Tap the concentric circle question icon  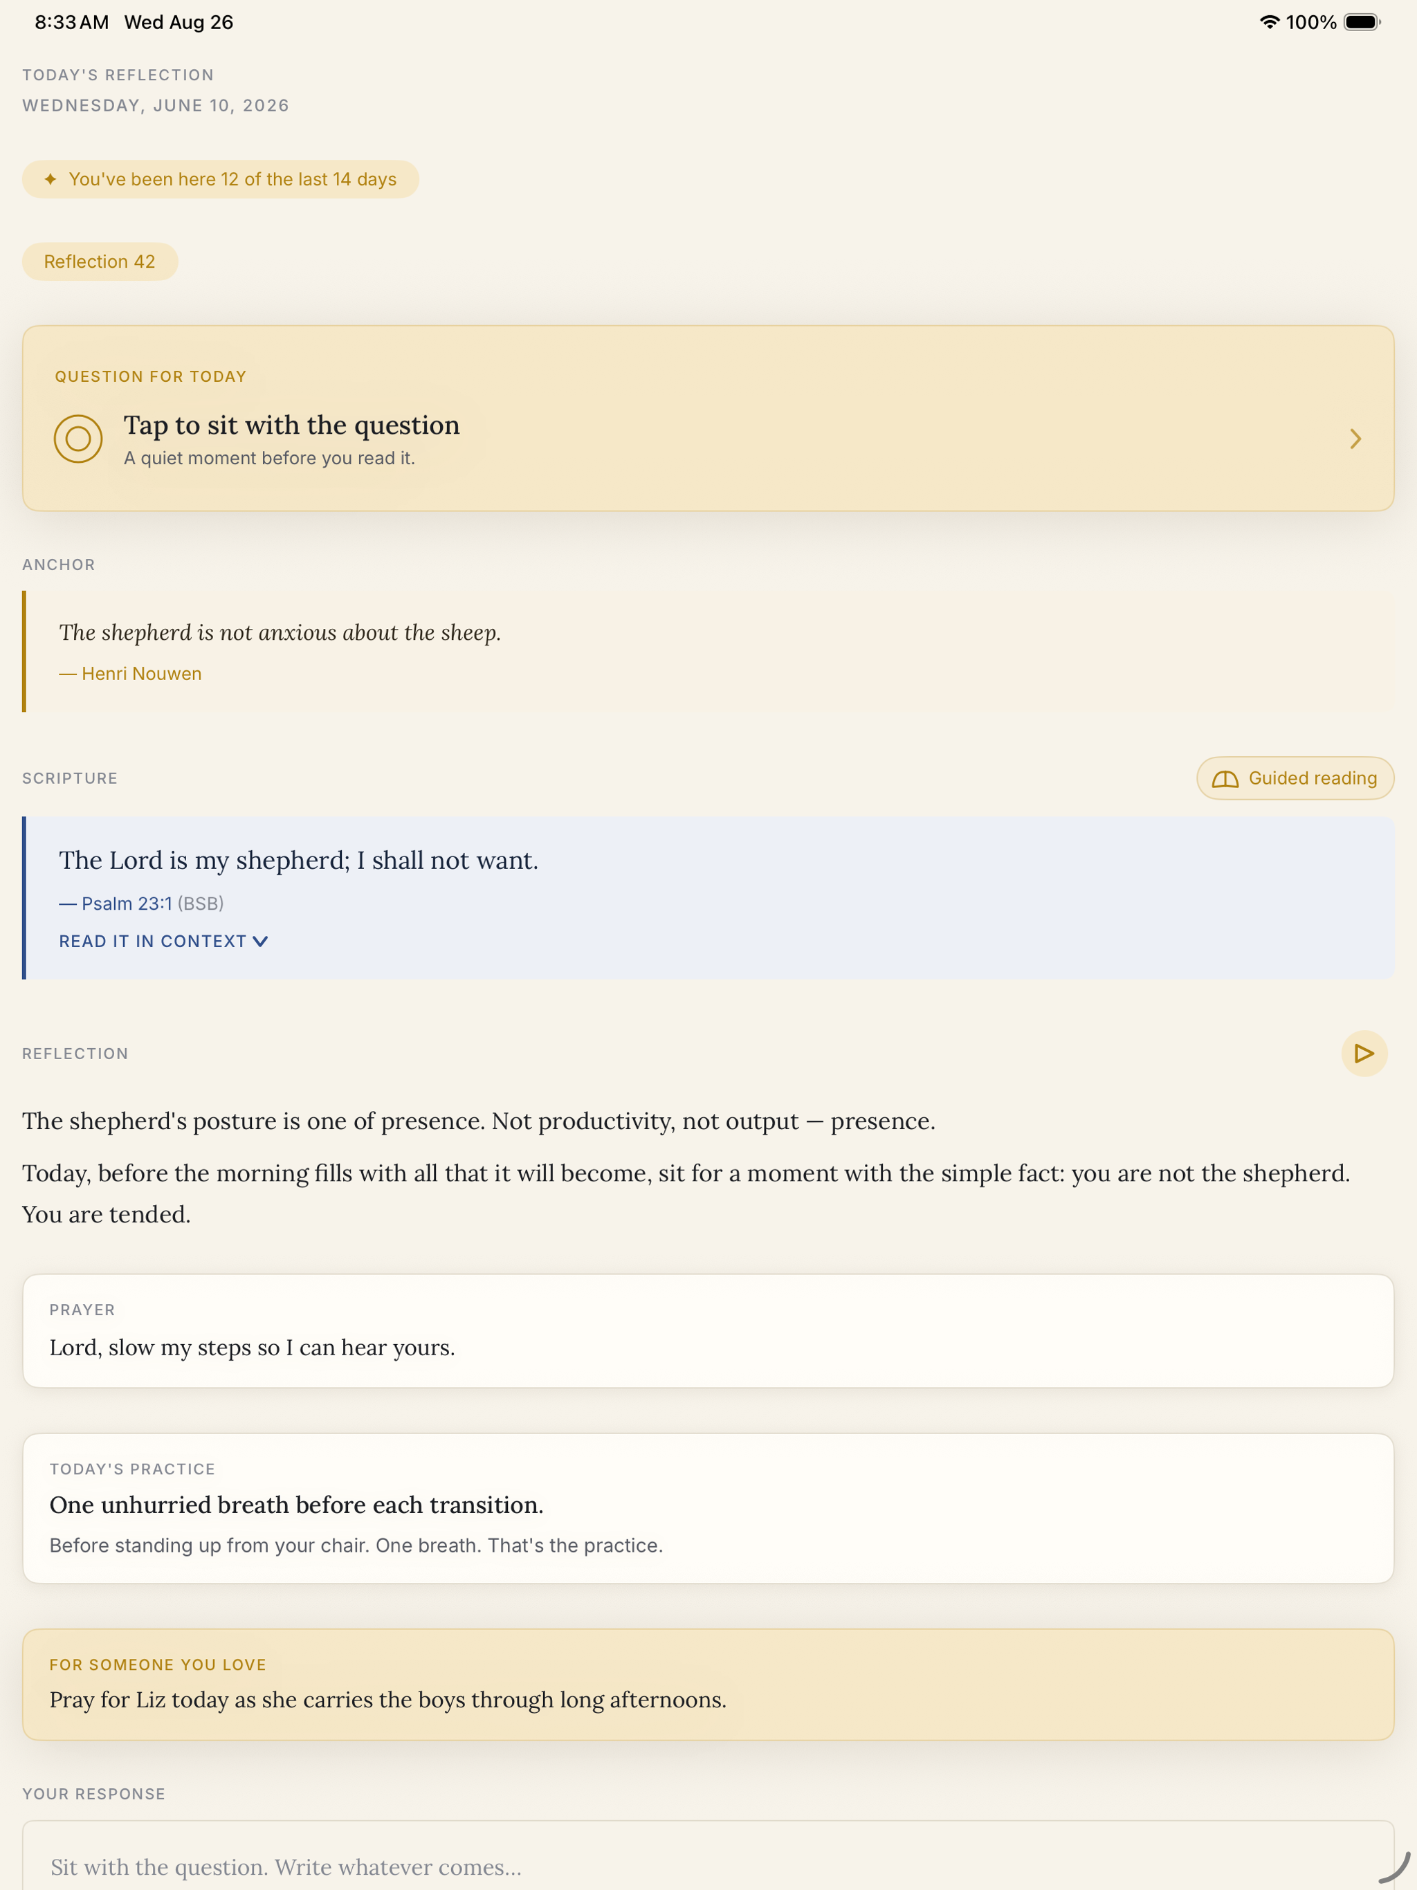(x=77, y=439)
